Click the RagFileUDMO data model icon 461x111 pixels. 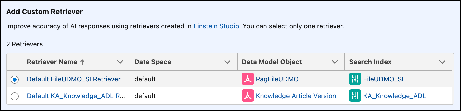pyautogui.click(x=247, y=79)
